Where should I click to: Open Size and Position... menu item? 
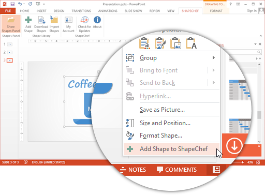(171, 123)
